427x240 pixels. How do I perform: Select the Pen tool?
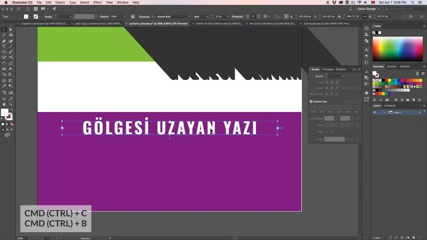(4, 41)
